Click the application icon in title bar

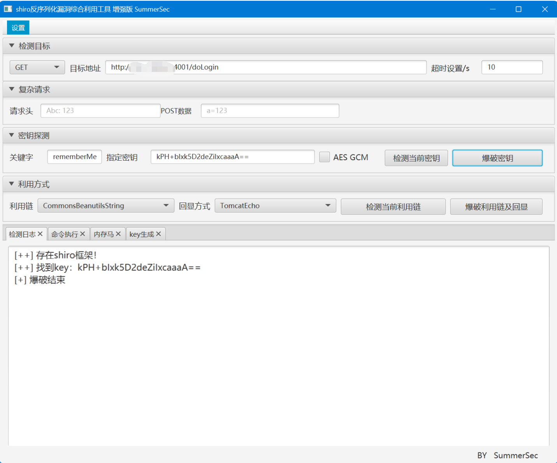[x=8, y=9]
